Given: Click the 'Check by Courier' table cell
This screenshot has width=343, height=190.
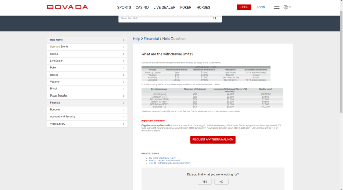Looking at the screenshot, I should pos(152,72).
